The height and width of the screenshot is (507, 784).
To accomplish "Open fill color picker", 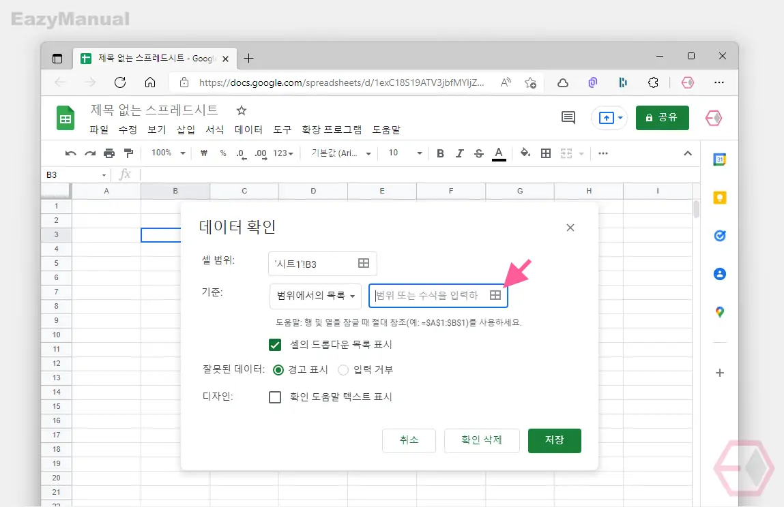I will tap(525, 153).
